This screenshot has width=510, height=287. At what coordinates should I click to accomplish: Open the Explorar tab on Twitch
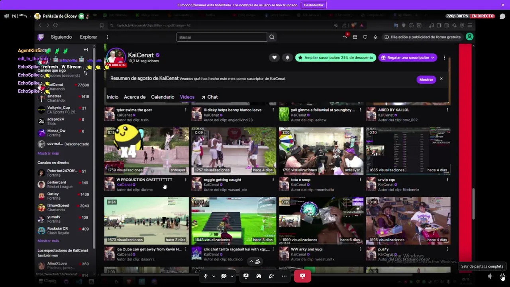(88, 37)
